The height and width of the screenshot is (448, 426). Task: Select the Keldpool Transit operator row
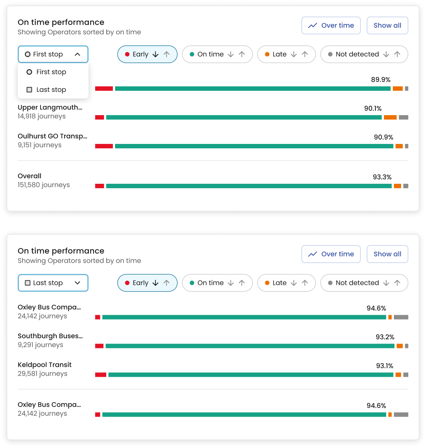coord(213,369)
